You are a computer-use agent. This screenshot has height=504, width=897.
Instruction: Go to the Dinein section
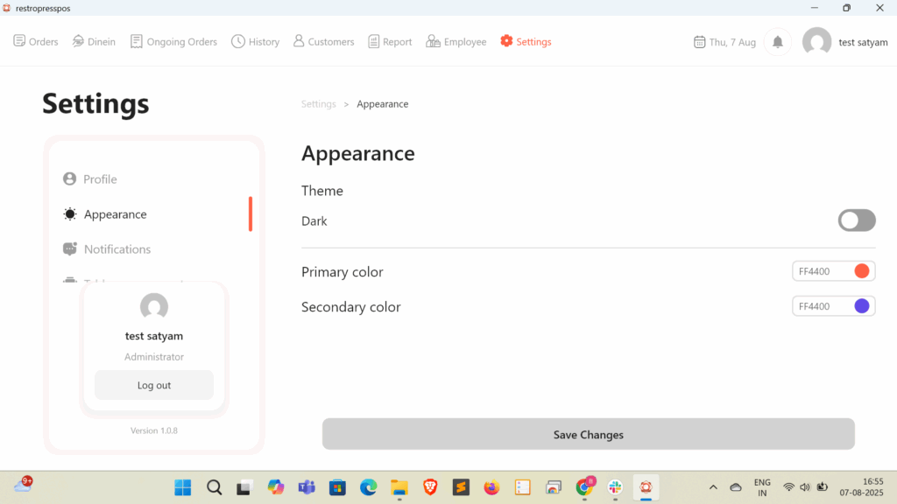[x=94, y=41]
